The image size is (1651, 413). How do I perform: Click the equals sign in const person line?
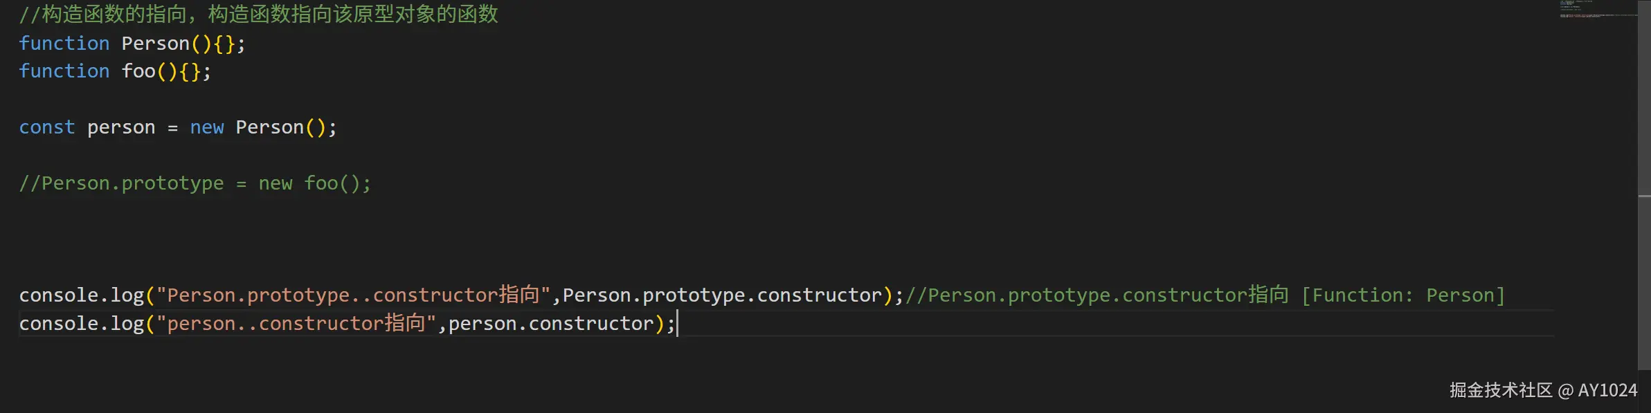tap(172, 128)
